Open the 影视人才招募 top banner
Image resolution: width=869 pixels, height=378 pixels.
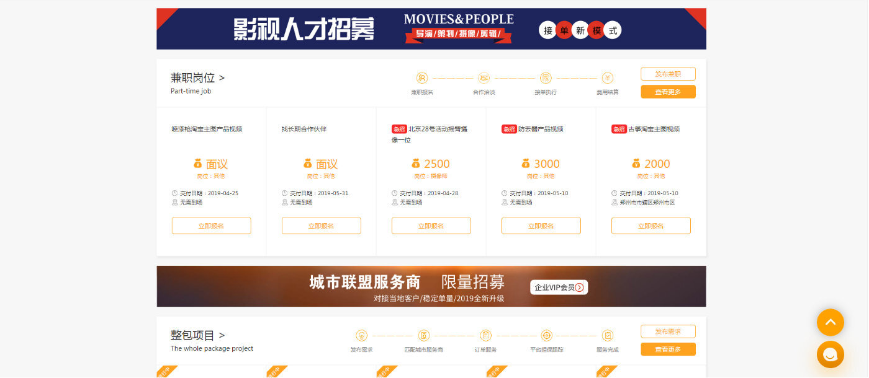coord(431,29)
